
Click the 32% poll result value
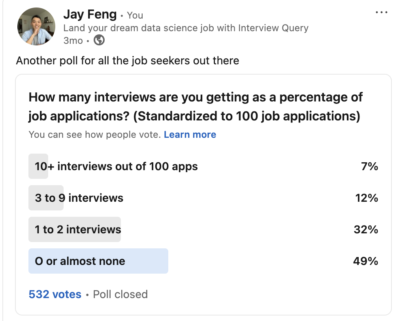click(366, 229)
